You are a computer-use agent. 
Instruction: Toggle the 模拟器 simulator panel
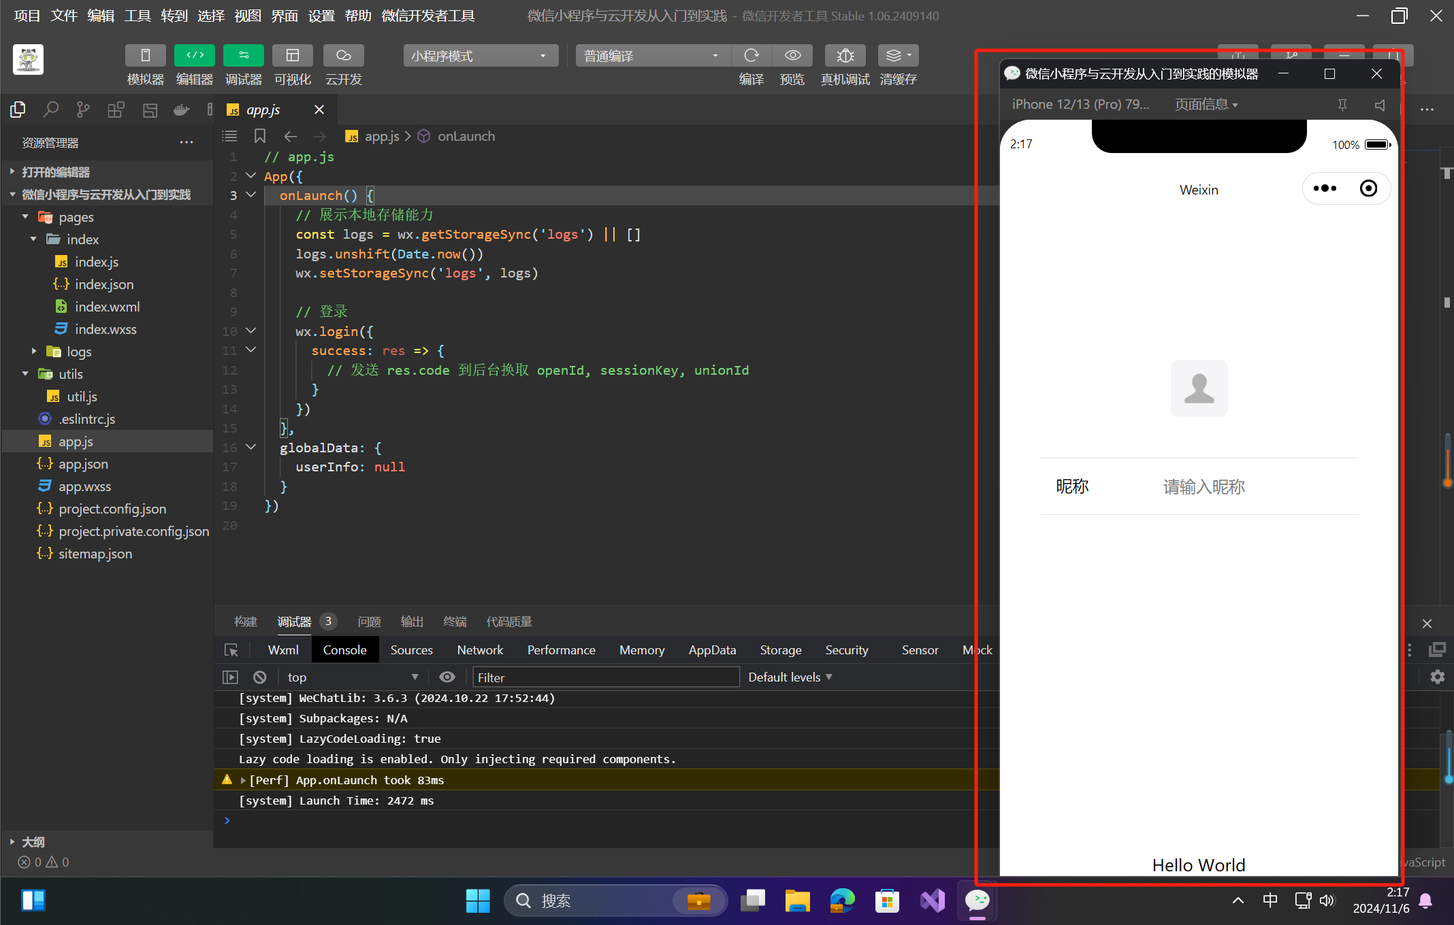click(x=145, y=56)
